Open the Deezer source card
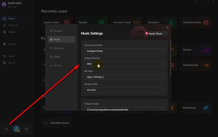The width and height of the screenshot is (218, 137). [x=196, y=50]
